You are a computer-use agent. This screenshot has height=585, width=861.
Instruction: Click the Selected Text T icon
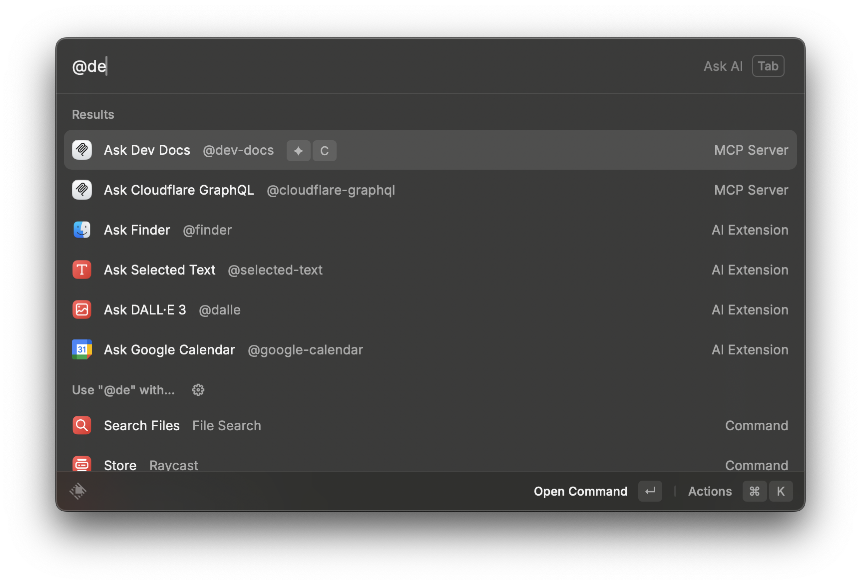point(82,270)
